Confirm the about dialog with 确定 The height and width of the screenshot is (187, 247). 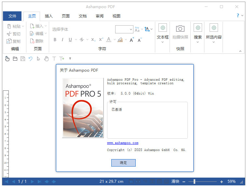click(x=123, y=163)
